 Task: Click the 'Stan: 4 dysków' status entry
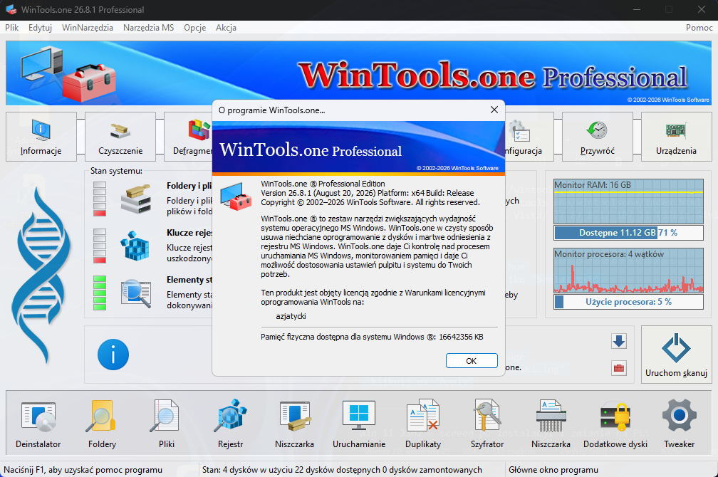click(342, 470)
